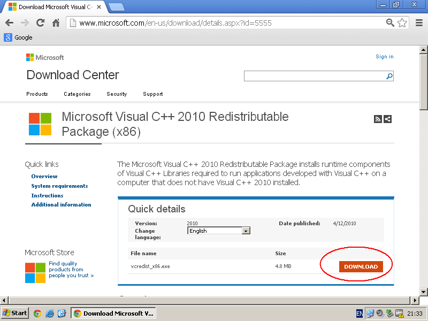This screenshot has width=428, height=321.
Task: Close the Download Microsoft Visual C++ tab
Action: click(x=99, y=7)
